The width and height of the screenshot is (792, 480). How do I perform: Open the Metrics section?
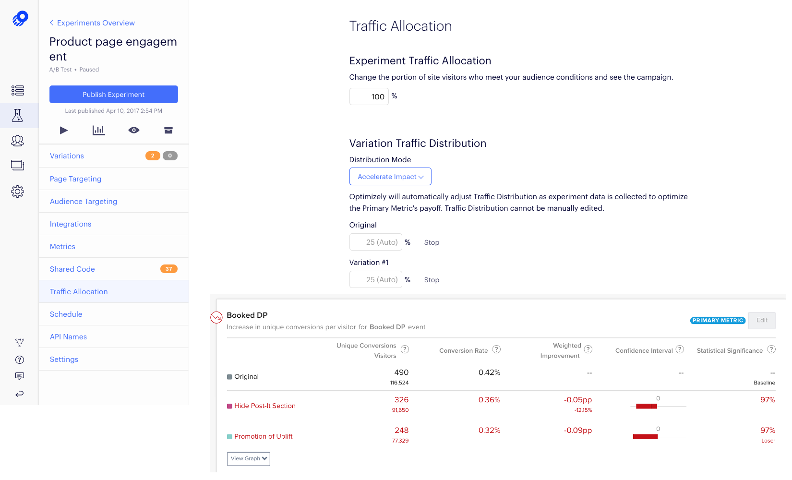point(114,247)
